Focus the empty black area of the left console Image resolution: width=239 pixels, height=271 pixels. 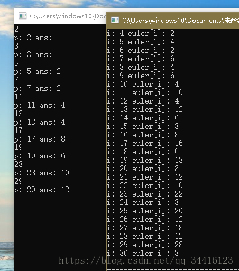click(60, 229)
